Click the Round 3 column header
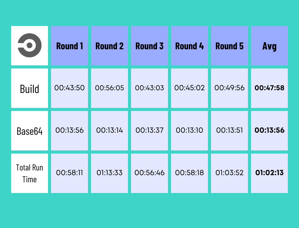This screenshot has height=228, width=299. coord(150,46)
